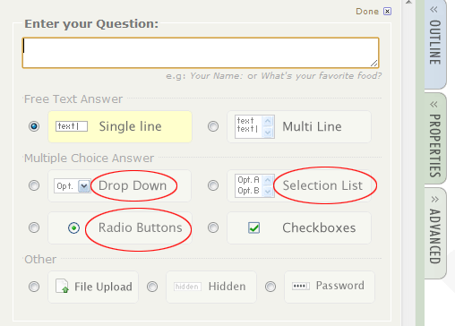Close the question dialog with X button

(x=387, y=12)
